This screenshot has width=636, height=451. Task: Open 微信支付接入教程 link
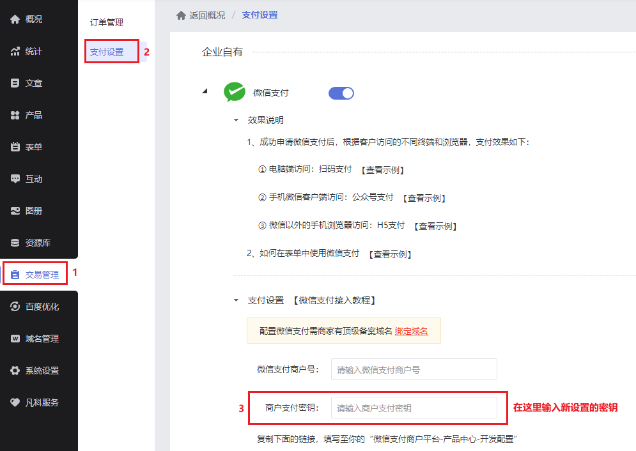coord(335,300)
